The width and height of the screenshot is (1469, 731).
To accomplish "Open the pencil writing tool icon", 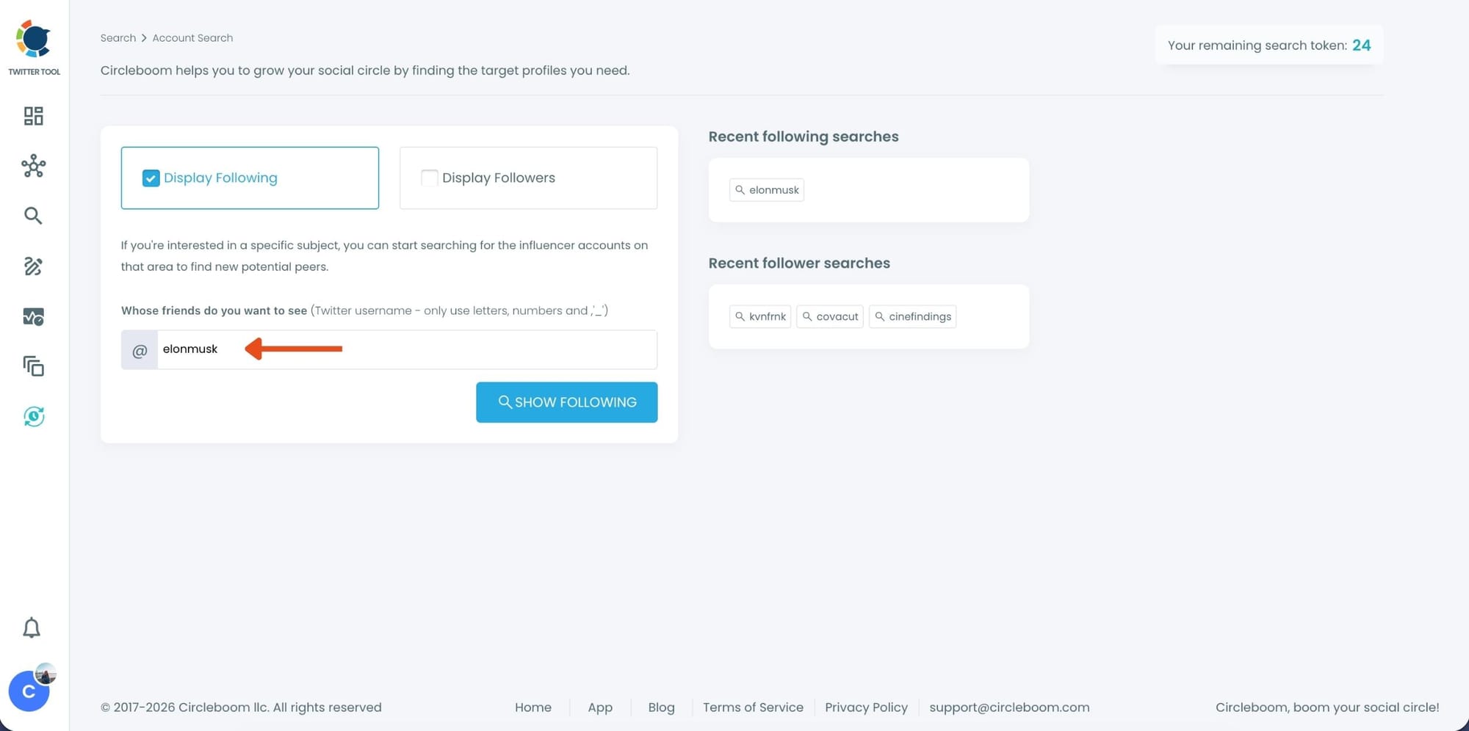I will [33, 266].
